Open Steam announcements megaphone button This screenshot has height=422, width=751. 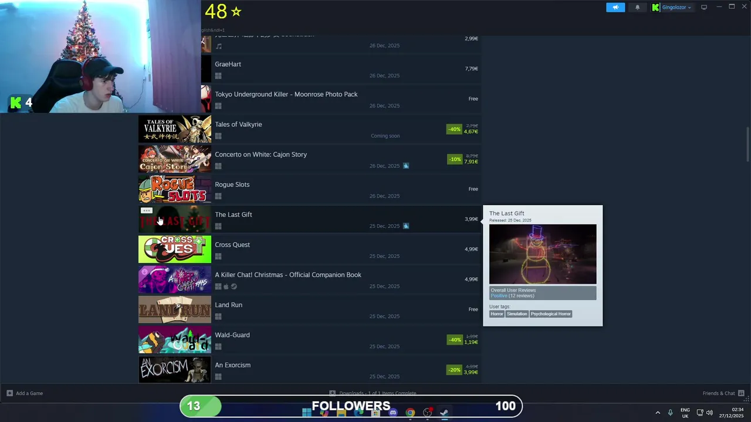[615, 8]
